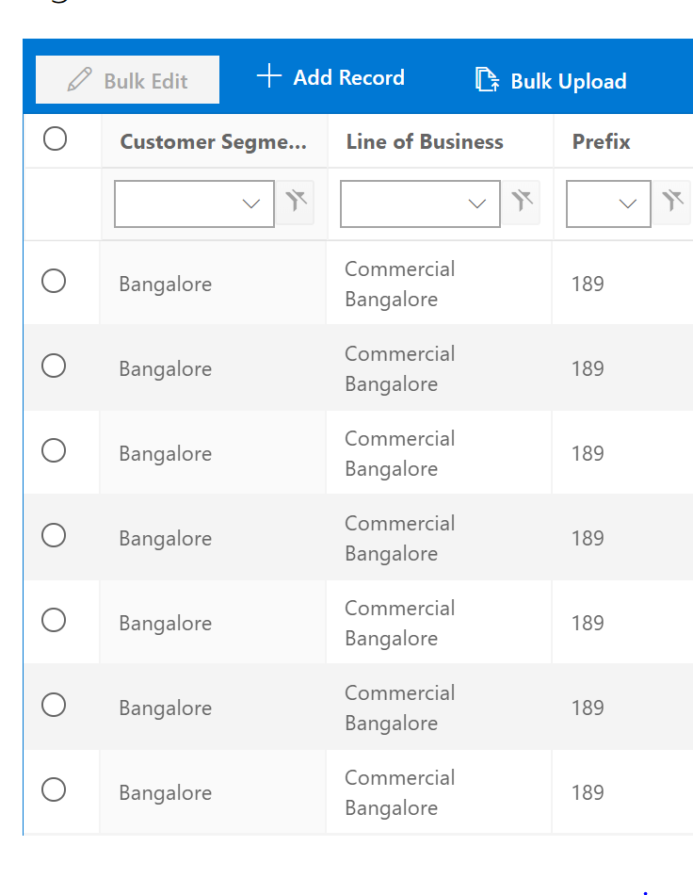The image size is (693, 895).
Task: Click the Bulk Upload document icon
Action: tap(487, 80)
